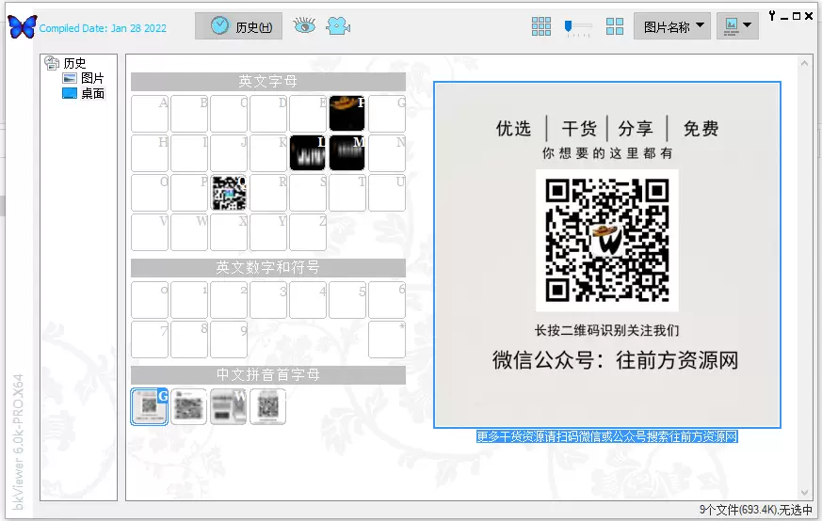This screenshot has height=521, width=822.
Task: Click the number cell 8
Action: (x=189, y=339)
